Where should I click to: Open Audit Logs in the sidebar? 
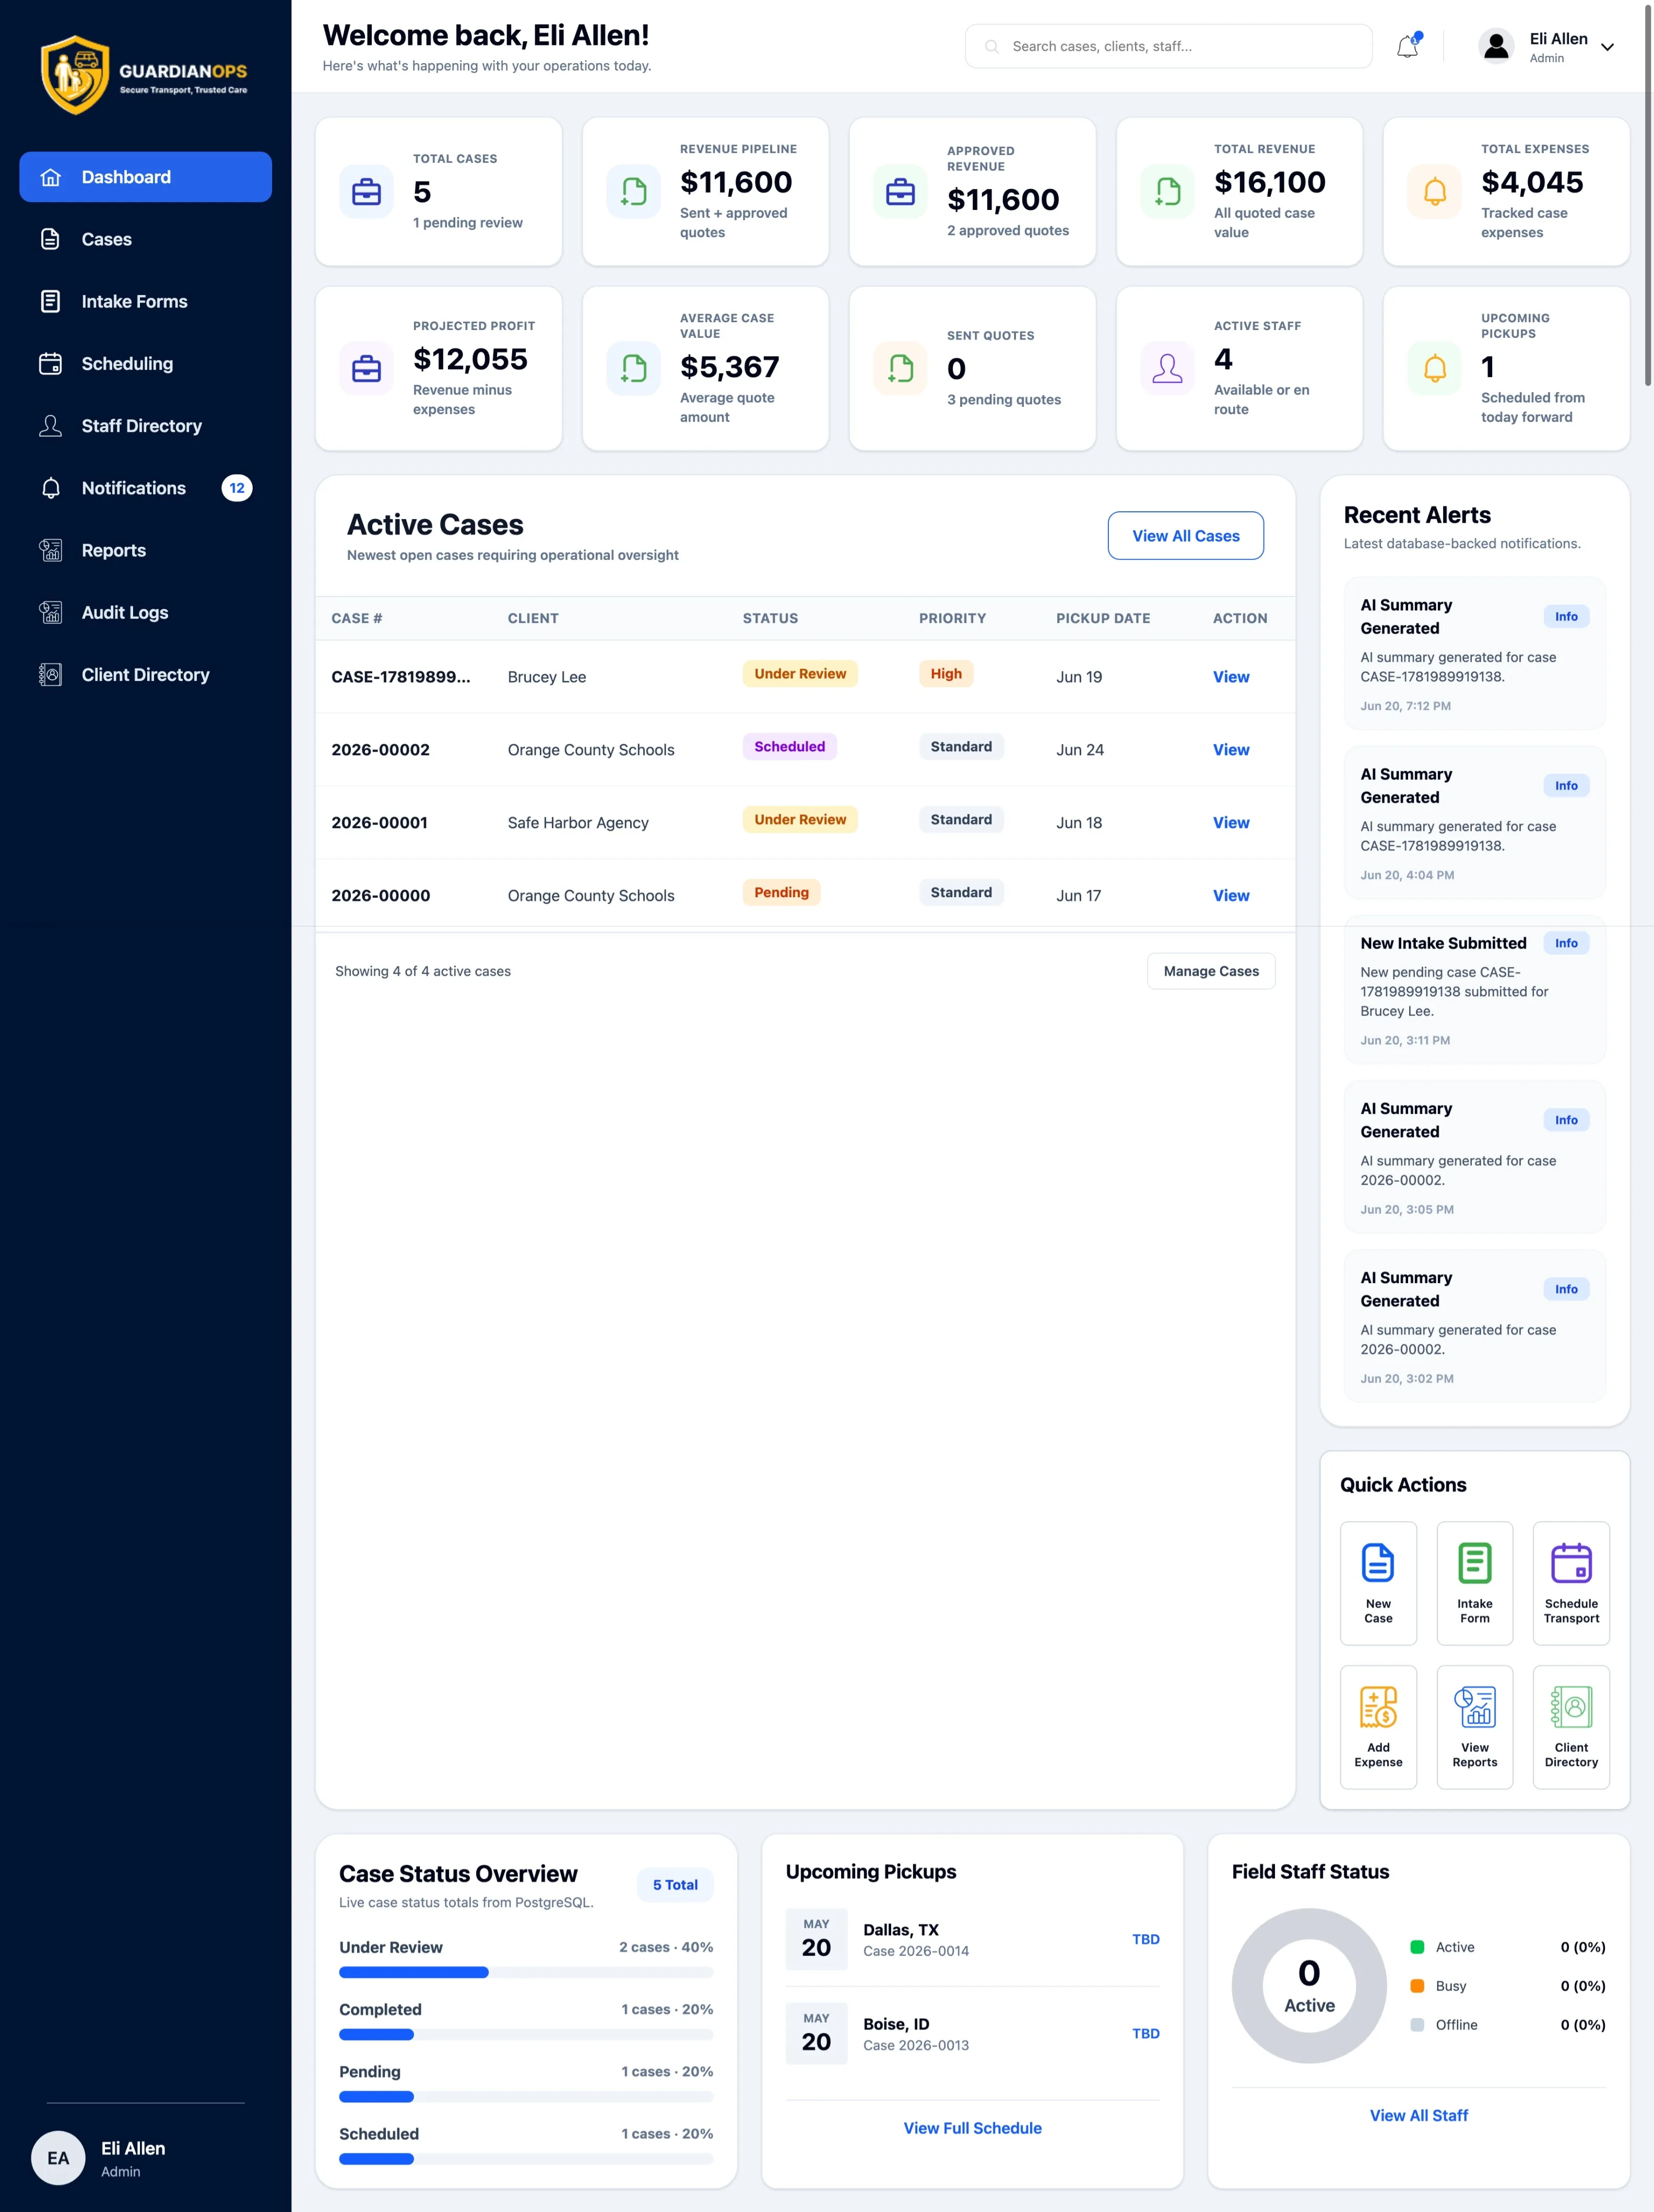[145, 612]
